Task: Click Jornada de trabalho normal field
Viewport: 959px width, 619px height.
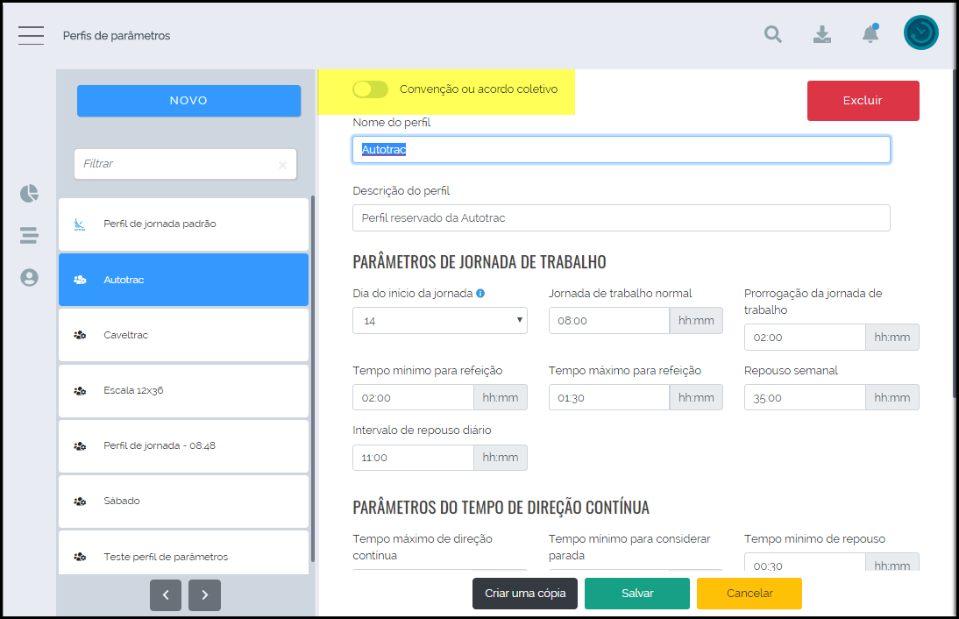Action: pyautogui.click(x=609, y=321)
